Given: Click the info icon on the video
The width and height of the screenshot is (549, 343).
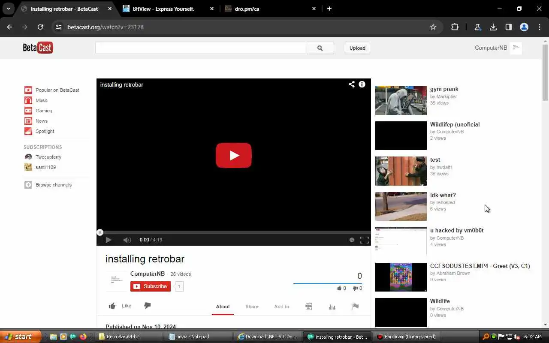Looking at the screenshot, I should point(362,84).
